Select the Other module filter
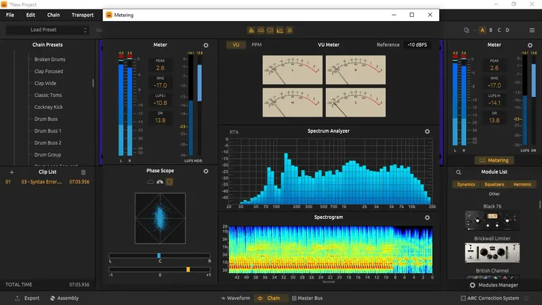542x305 pixels. [495, 194]
